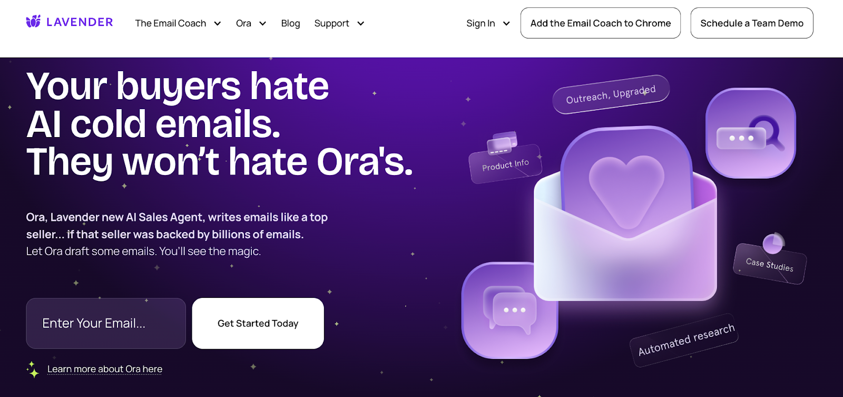Expand the Ora menu chevron
This screenshot has width=843, height=397.
(x=262, y=24)
